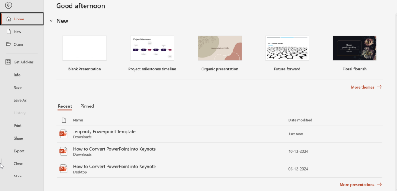Click PowerPoint icon for Desktop Keynote file

63,169
